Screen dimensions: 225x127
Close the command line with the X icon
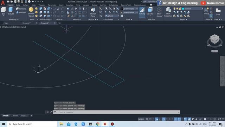pos(48,112)
